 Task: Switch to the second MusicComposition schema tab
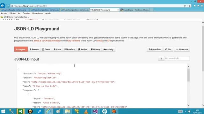pos(75,10)
